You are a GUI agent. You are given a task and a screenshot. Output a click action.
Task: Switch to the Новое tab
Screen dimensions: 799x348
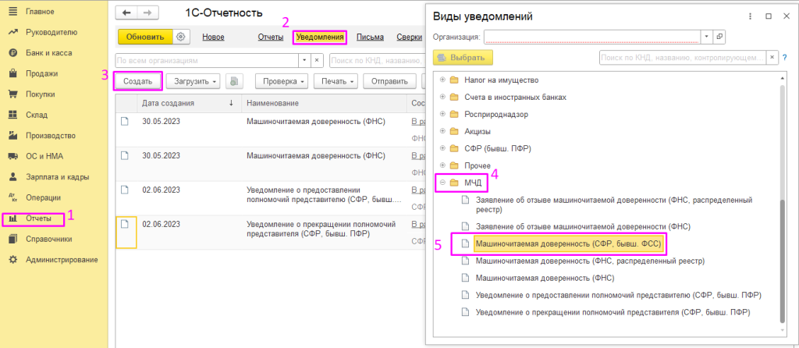(x=213, y=37)
